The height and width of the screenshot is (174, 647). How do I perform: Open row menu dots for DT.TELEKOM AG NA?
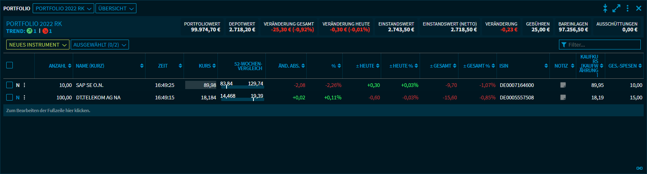[24, 98]
